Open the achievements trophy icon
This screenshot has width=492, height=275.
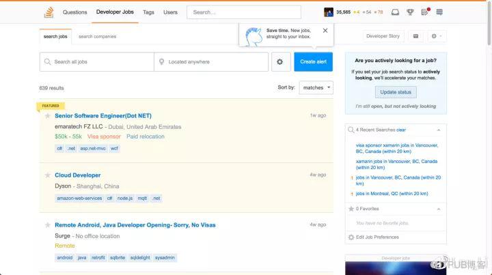[x=411, y=12]
